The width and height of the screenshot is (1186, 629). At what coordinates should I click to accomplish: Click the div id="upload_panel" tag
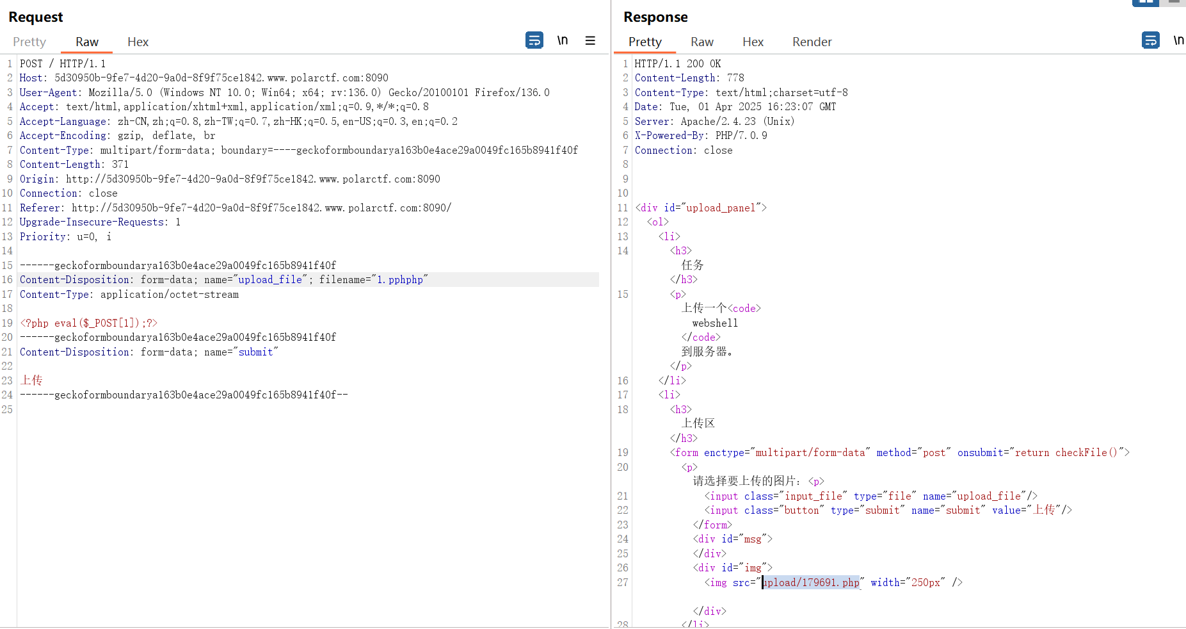701,208
